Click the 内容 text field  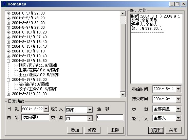(35, 117)
